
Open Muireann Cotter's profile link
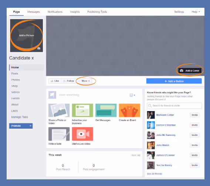[165, 115]
